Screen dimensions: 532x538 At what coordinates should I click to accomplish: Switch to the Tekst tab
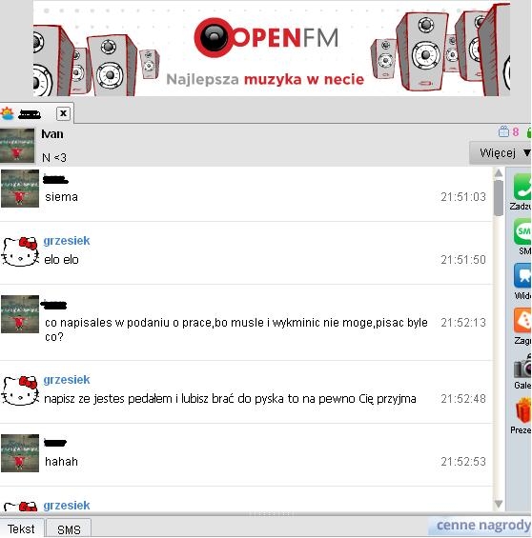point(21,528)
